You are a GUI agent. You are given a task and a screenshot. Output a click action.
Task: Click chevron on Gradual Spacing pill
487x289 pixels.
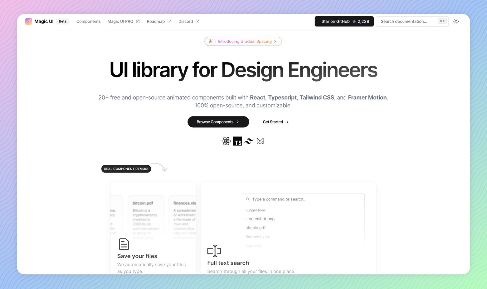[275, 41]
